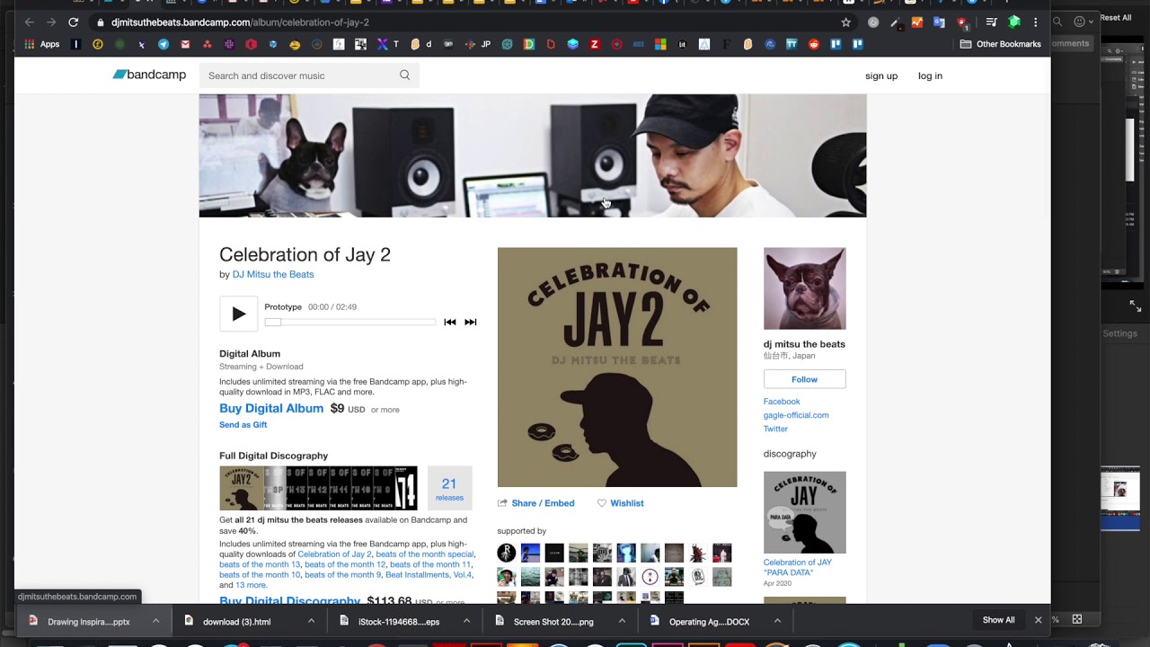
Task: Click the Share / Embed link
Action: 535,503
